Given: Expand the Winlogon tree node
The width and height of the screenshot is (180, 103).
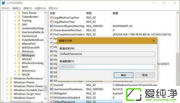Looking at the screenshot, I should (x=15, y=55).
